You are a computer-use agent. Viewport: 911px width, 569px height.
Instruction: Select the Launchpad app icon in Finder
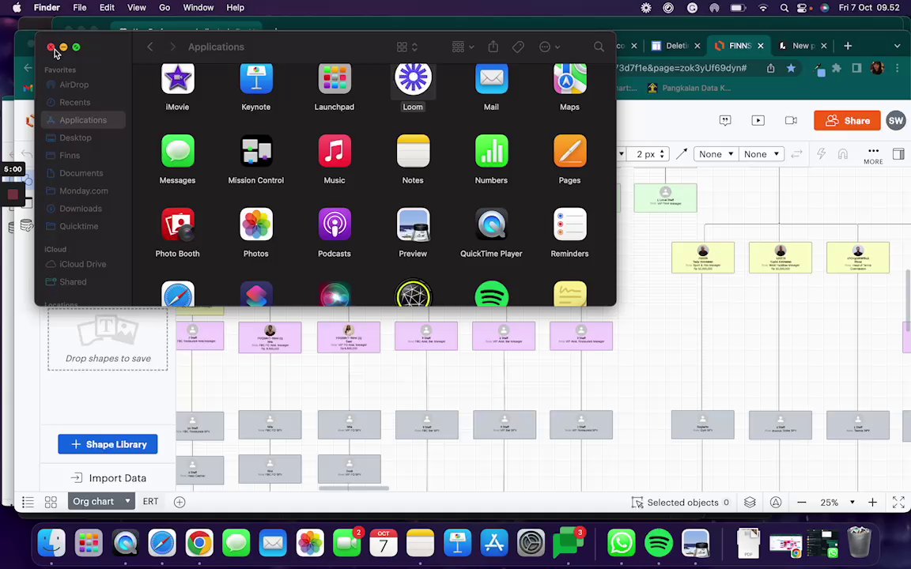click(x=334, y=79)
